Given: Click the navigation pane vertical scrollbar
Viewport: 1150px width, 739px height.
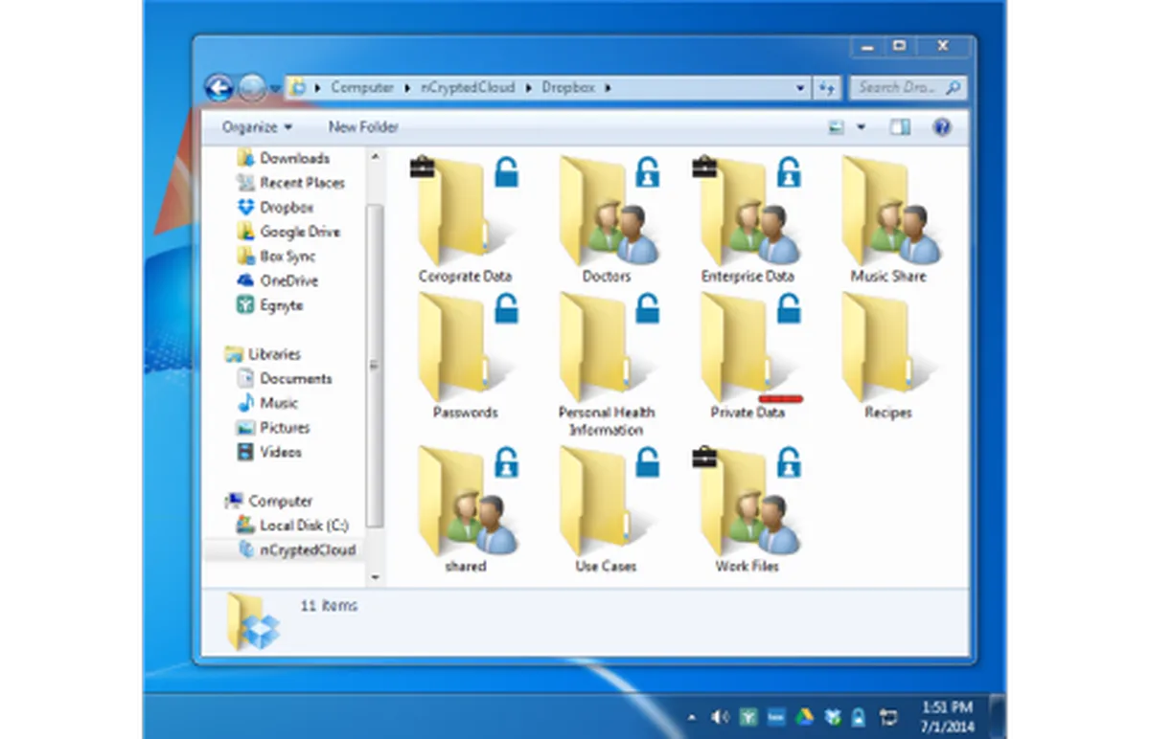Looking at the screenshot, I should 375,364.
